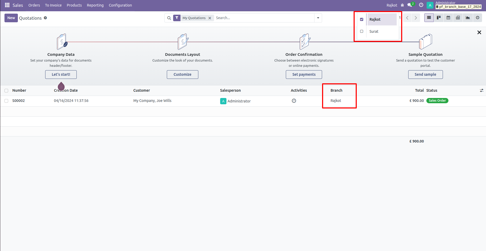The width and height of the screenshot is (486, 251).
Task: Open the apps grid menu icon
Action: (x=7, y=5)
